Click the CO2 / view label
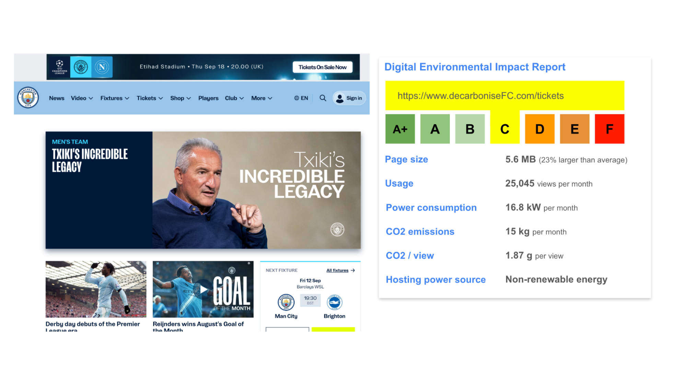Image resolution: width=686 pixels, height=386 pixels. tap(410, 256)
